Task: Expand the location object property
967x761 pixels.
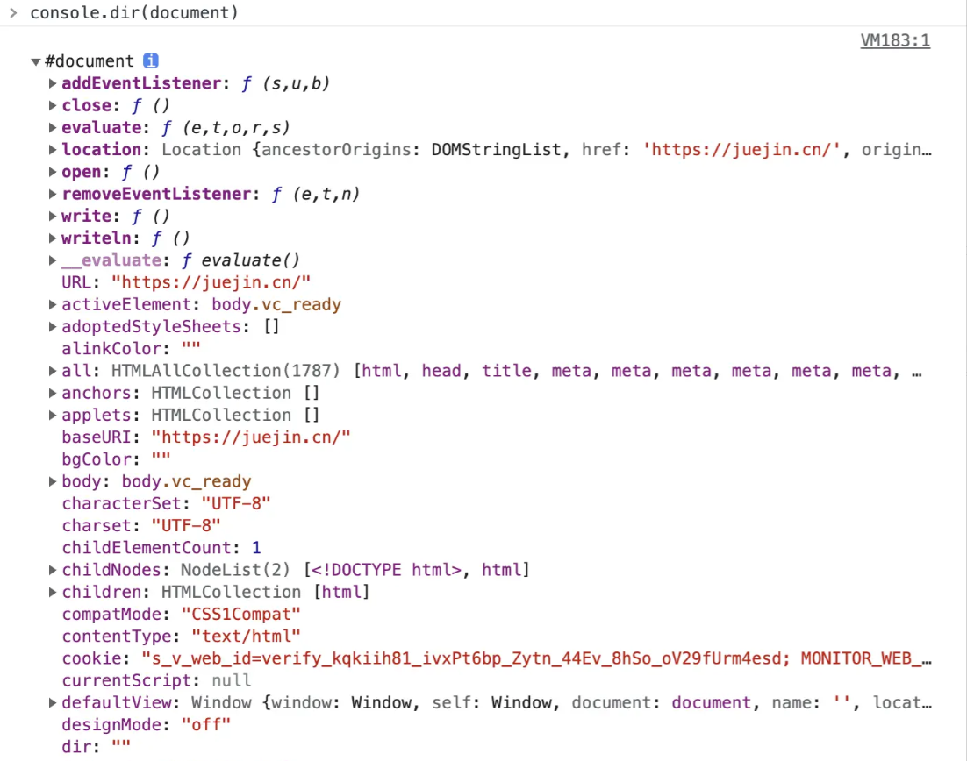Action: coord(54,150)
